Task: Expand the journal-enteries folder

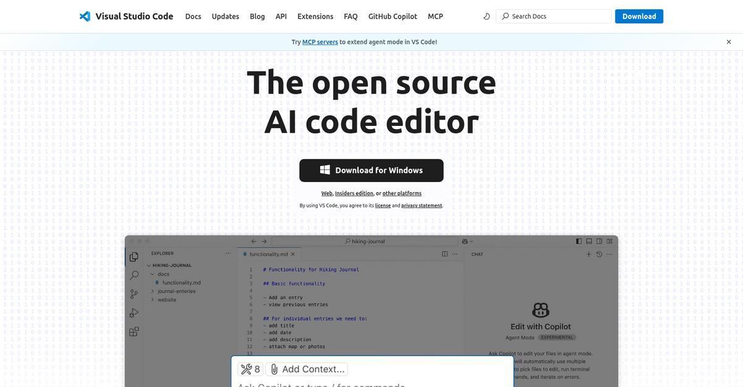Action: click(x=153, y=291)
